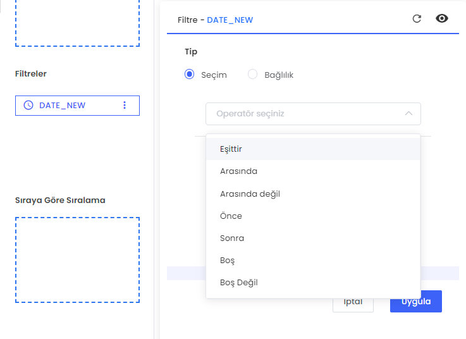
Task: Collapse the Operatör seçiniz dropdown arrow
Action: [408, 114]
